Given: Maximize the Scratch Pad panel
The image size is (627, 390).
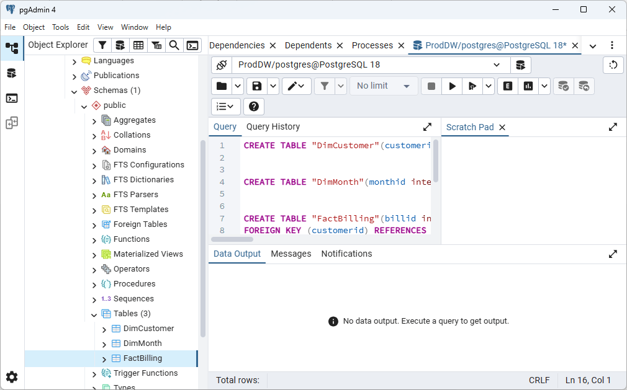Looking at the screenshot, I should tap(613, 127).
